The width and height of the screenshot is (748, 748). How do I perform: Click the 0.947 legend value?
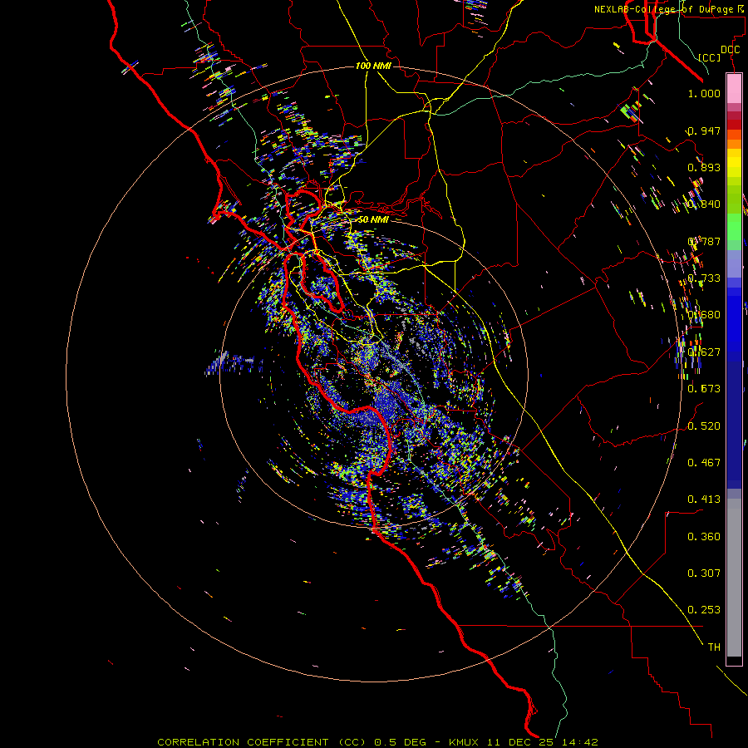[x=704, y=130]
